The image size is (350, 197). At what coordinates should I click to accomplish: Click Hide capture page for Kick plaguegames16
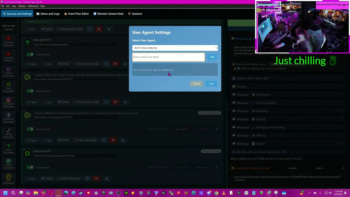tap(69, 179)
